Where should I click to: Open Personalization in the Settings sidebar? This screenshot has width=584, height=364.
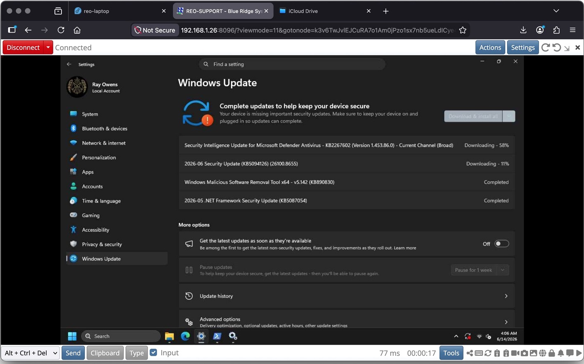click(x=117, y=157)
